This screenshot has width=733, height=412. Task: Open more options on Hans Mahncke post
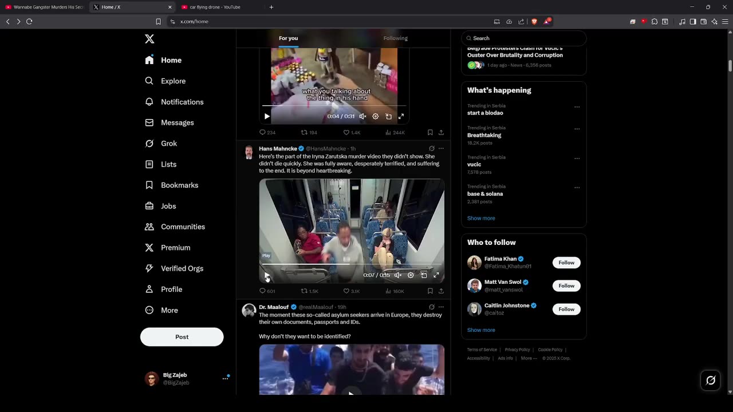click(x=441, y=148)
